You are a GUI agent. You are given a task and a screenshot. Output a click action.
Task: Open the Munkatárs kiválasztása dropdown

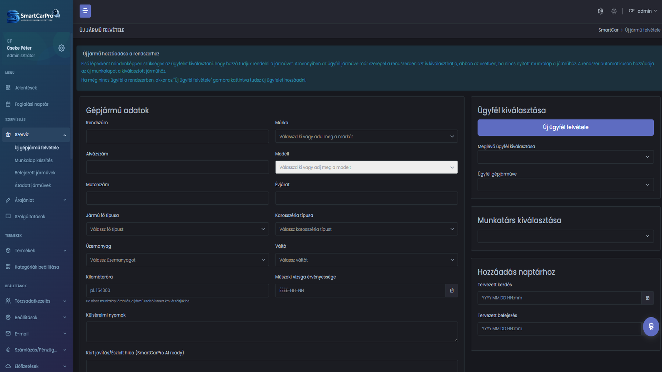(565, 236)
